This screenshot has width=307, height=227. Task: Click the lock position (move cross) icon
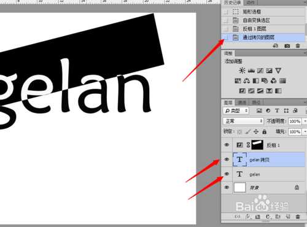(256, 131)
